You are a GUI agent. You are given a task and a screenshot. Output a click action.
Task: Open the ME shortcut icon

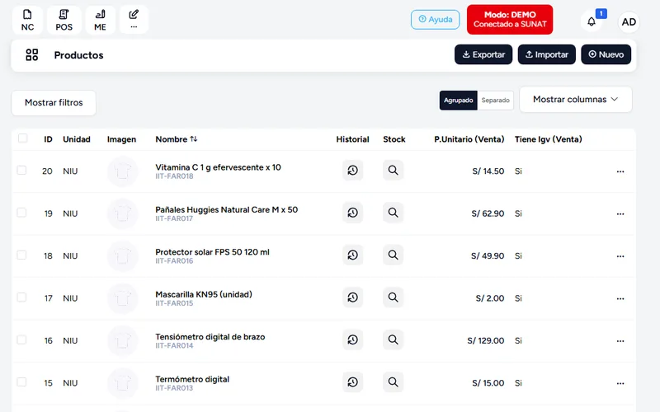(100, 20)
